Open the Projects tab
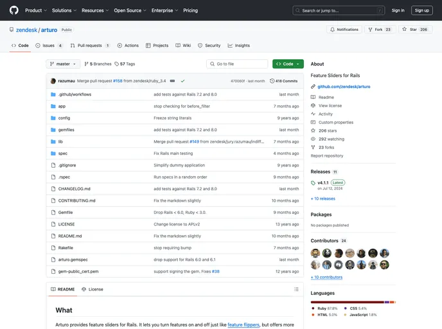Viewport: 442px width, 329px height. (x=157, y=46)
